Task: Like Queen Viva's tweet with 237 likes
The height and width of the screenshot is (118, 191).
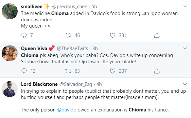Action: [x=113, y=71]
